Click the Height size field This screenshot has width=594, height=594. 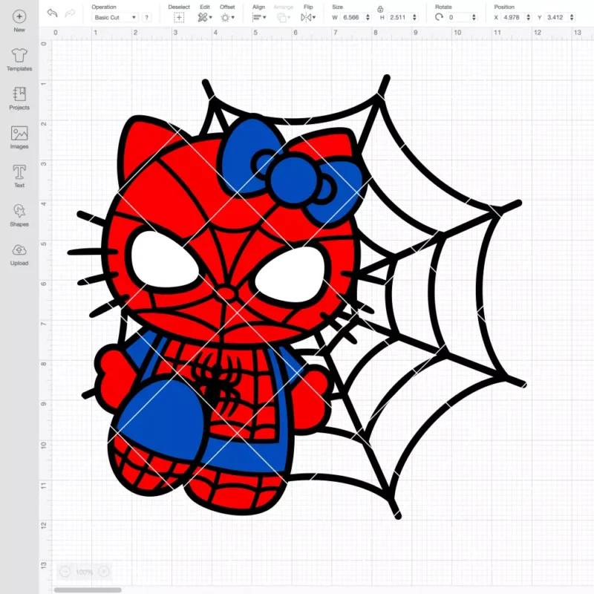pos(398,17)
